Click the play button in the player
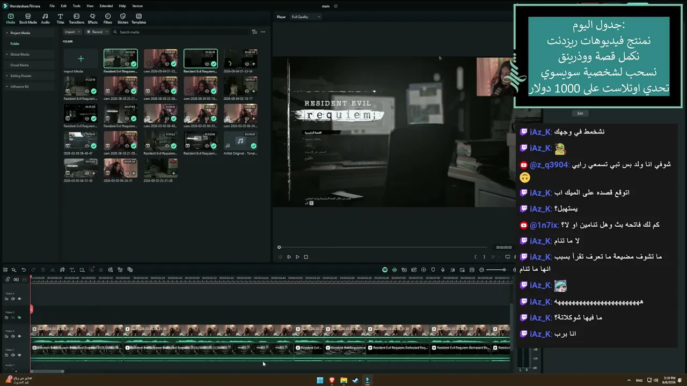 click(297, 257)
